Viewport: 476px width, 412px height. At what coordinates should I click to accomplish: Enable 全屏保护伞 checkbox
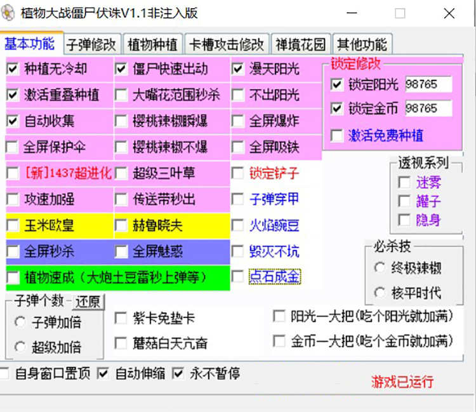(13, 147)
